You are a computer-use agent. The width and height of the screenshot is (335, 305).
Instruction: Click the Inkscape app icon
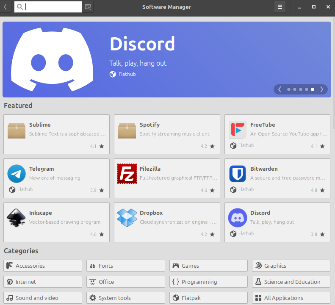17,218
